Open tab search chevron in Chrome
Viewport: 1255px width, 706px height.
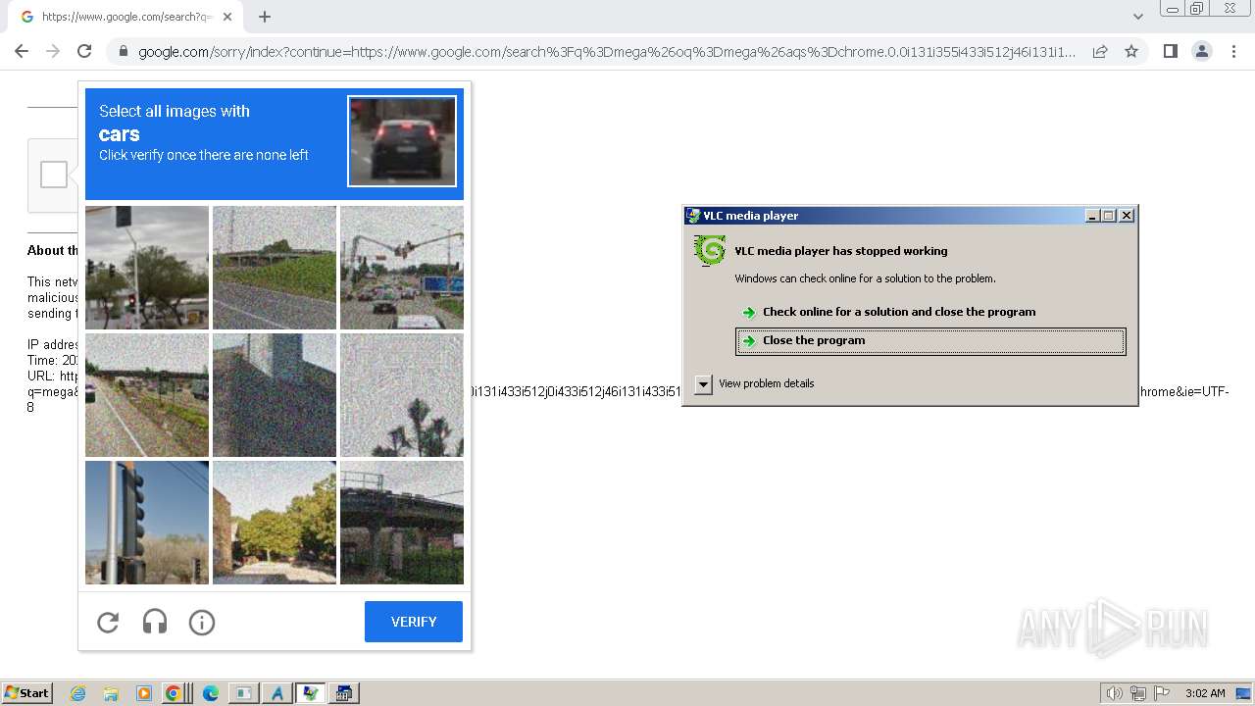1137,17
